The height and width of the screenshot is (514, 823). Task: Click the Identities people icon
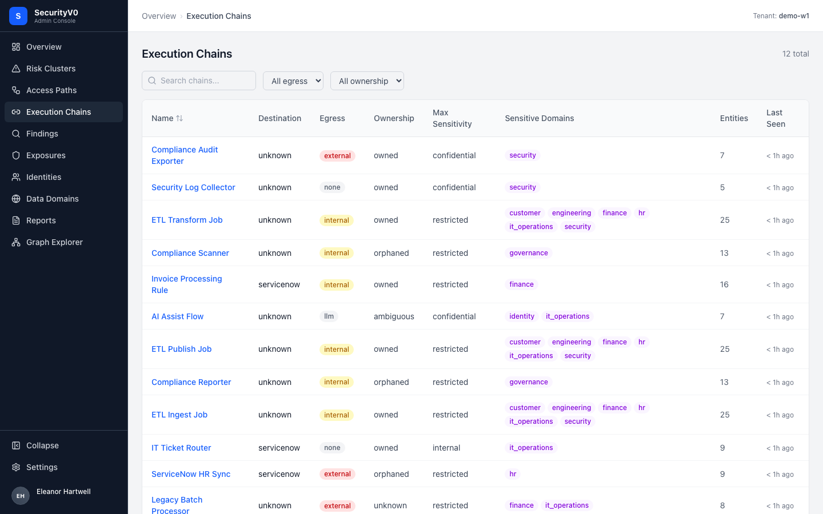click(16, 177)
